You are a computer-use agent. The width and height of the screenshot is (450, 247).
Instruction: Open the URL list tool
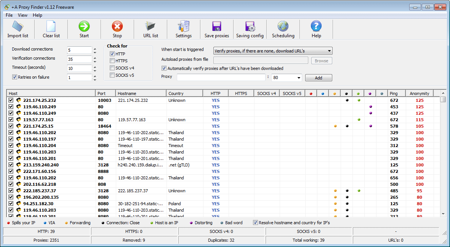click(151, 27)
